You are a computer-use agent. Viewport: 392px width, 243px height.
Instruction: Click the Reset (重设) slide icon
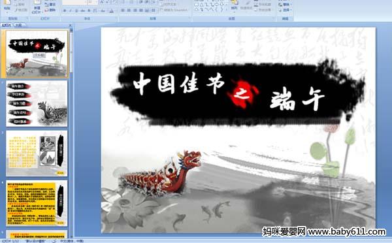tap(50, 5)
